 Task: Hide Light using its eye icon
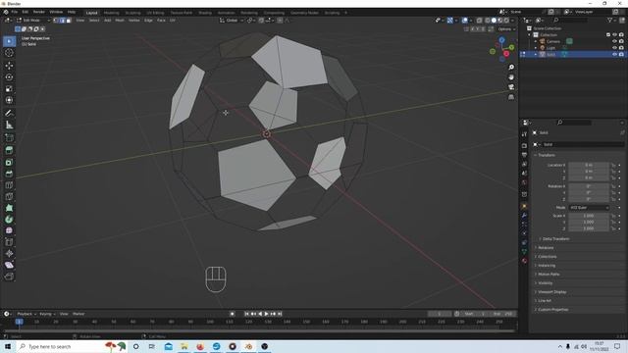(x=614, y=48)
